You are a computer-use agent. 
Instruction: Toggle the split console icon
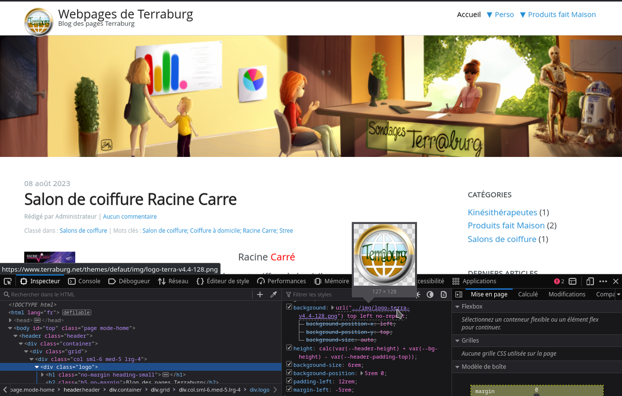point(572,281)
